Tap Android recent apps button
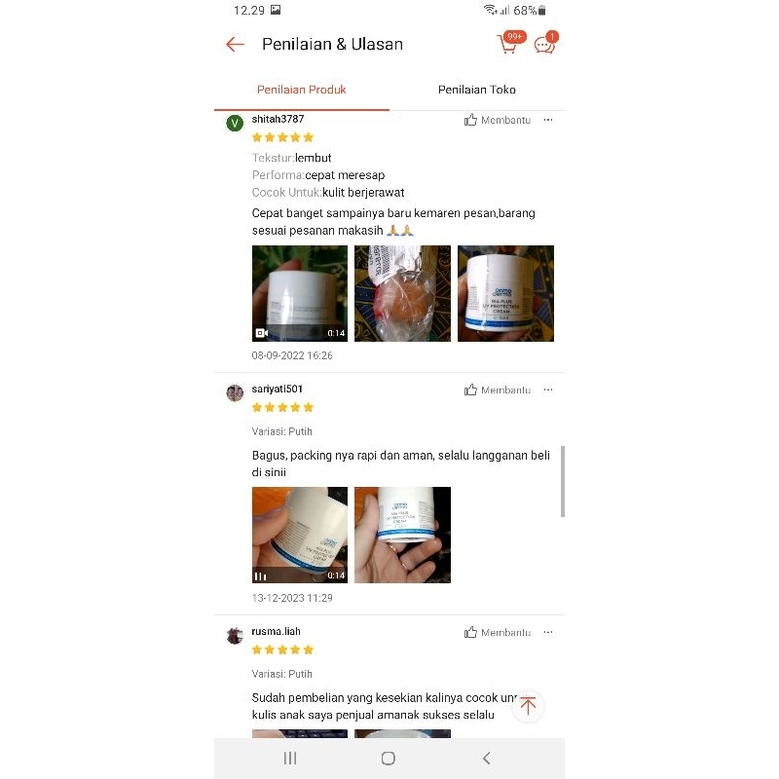Viewport: 779px width, 779px height. point(290,759)
